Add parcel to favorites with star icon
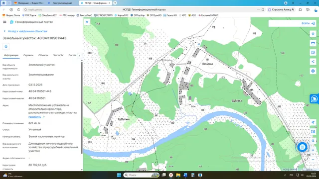The width and height of the screenshot is (319, 179). pos(6,46)
